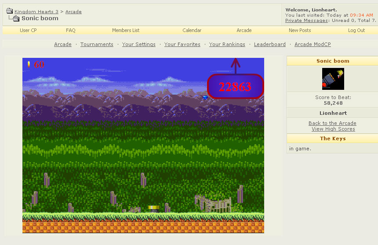This screenshot has width=378, height=245.
Task: Click the 09:34 AM last visited time
Action: click(361, 15)
